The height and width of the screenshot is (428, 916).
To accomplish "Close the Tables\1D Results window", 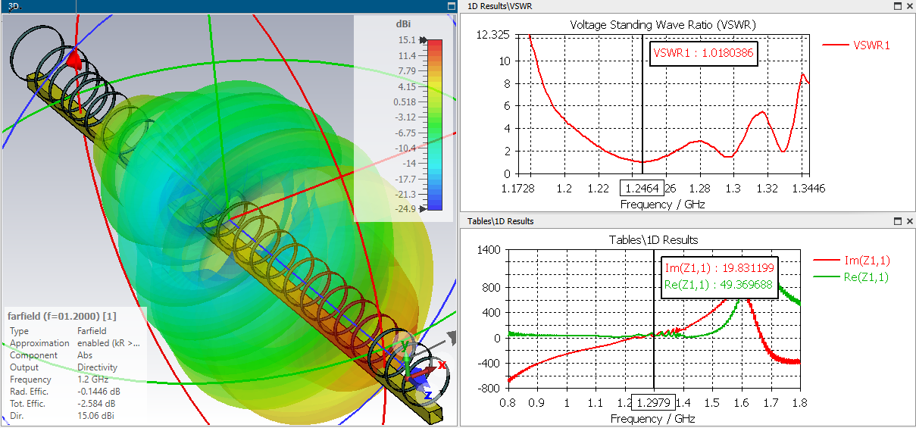I will (x=909, y=221).
